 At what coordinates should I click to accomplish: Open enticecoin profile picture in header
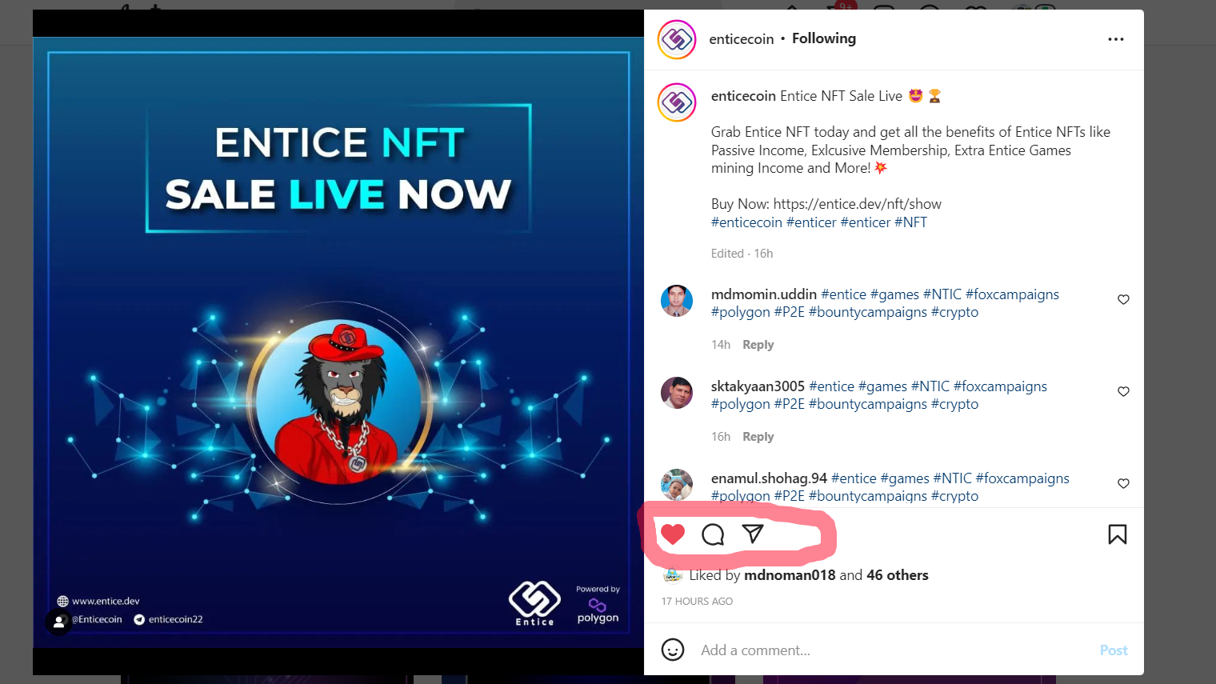pyautogui.click(x=677, y=39)
